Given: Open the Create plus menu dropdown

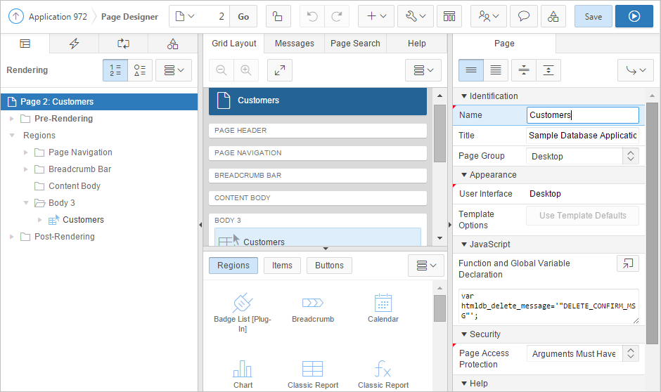Looking at the screenshot, I should (376, 16).
